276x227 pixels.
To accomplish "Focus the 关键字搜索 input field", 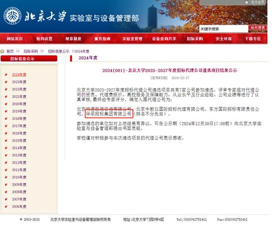I will pyautogui.click(x=224, y=29).
